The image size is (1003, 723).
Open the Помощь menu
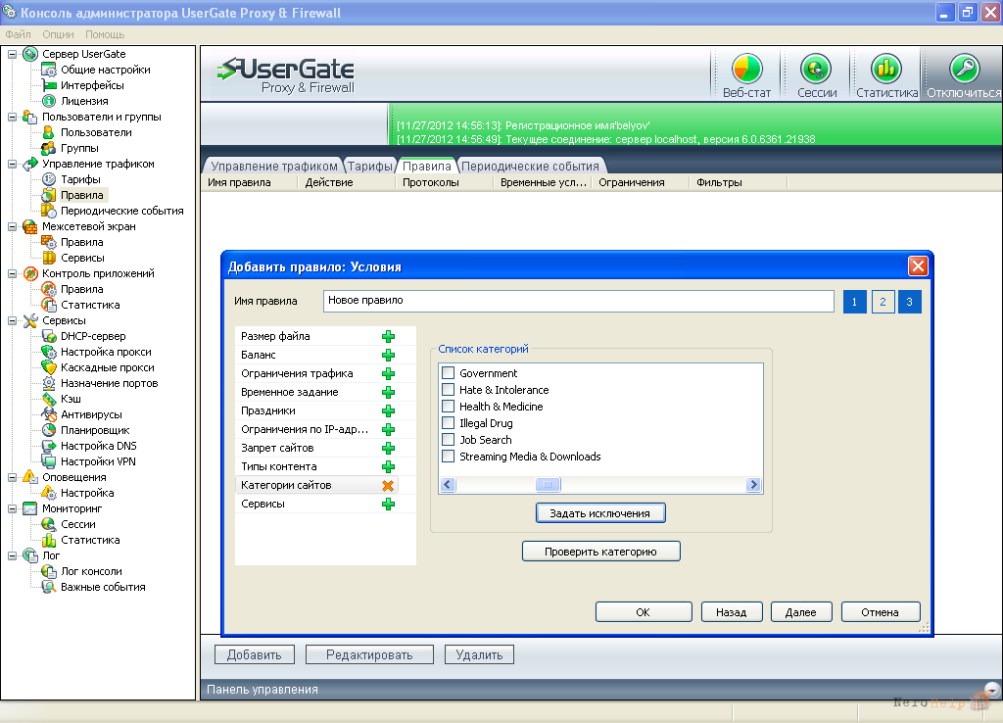tap(105, 34)
